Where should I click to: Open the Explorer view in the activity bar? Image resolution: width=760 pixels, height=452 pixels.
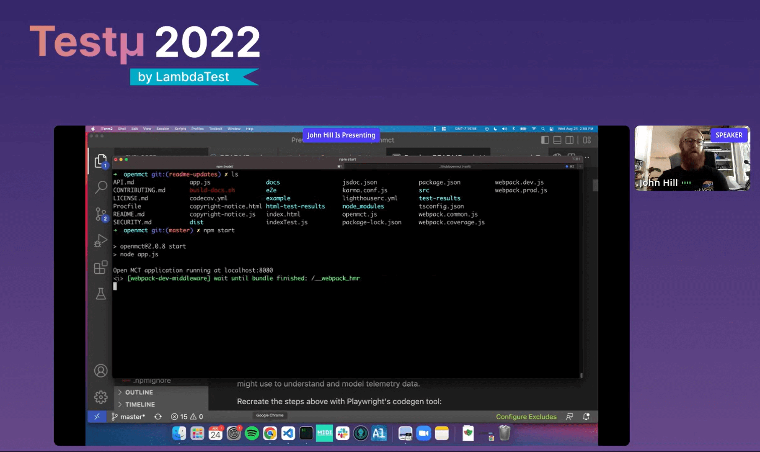100,161
